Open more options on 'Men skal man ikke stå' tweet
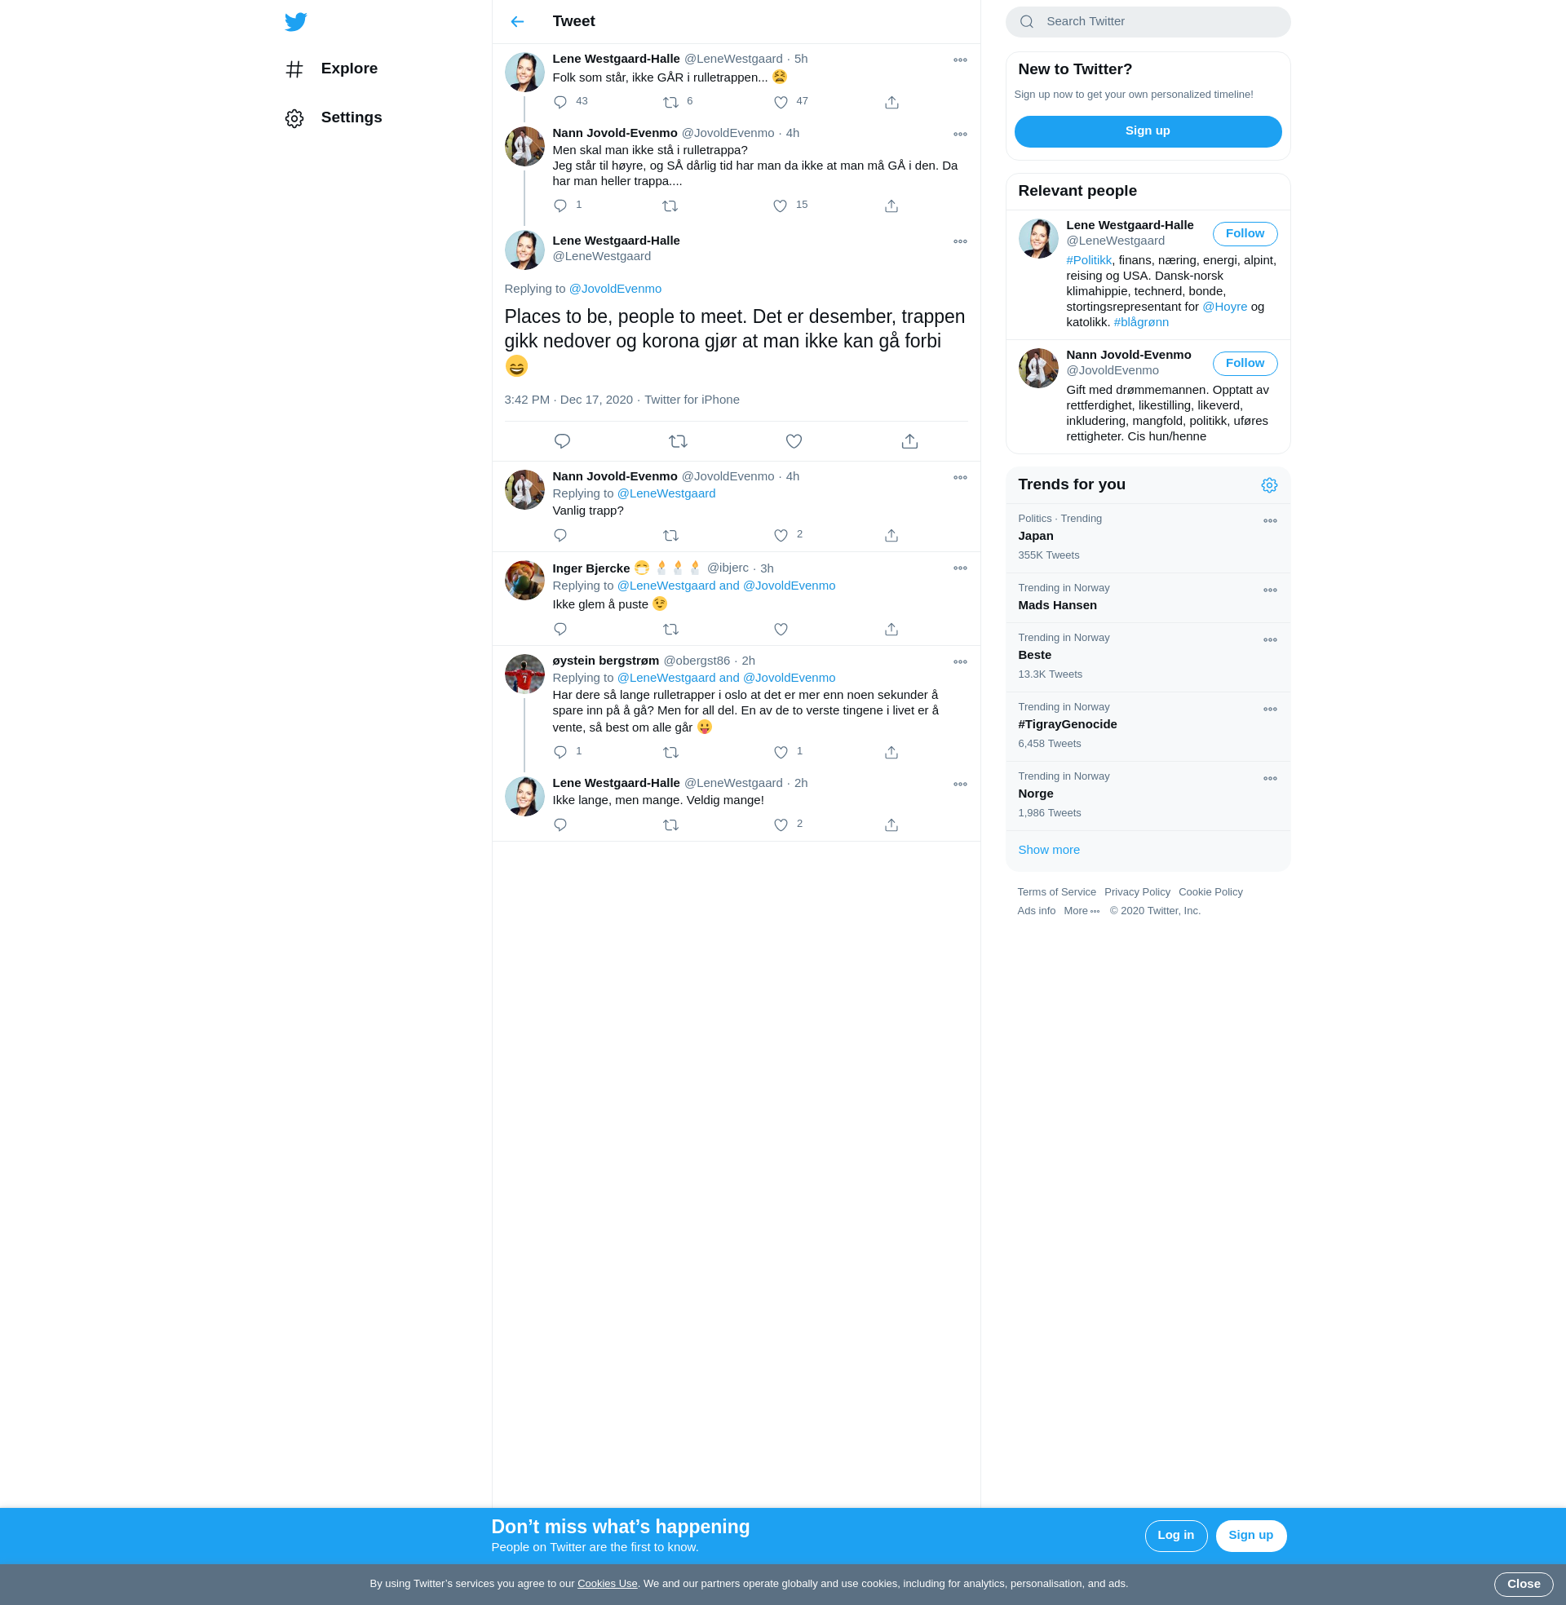 point(960,134)
